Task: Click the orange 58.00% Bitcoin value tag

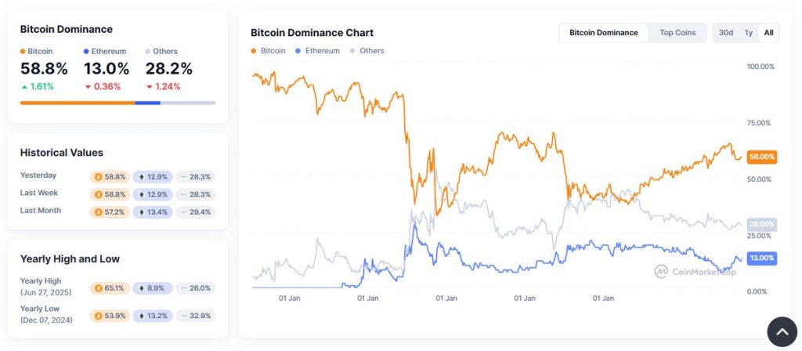Action: click(761, 157)
